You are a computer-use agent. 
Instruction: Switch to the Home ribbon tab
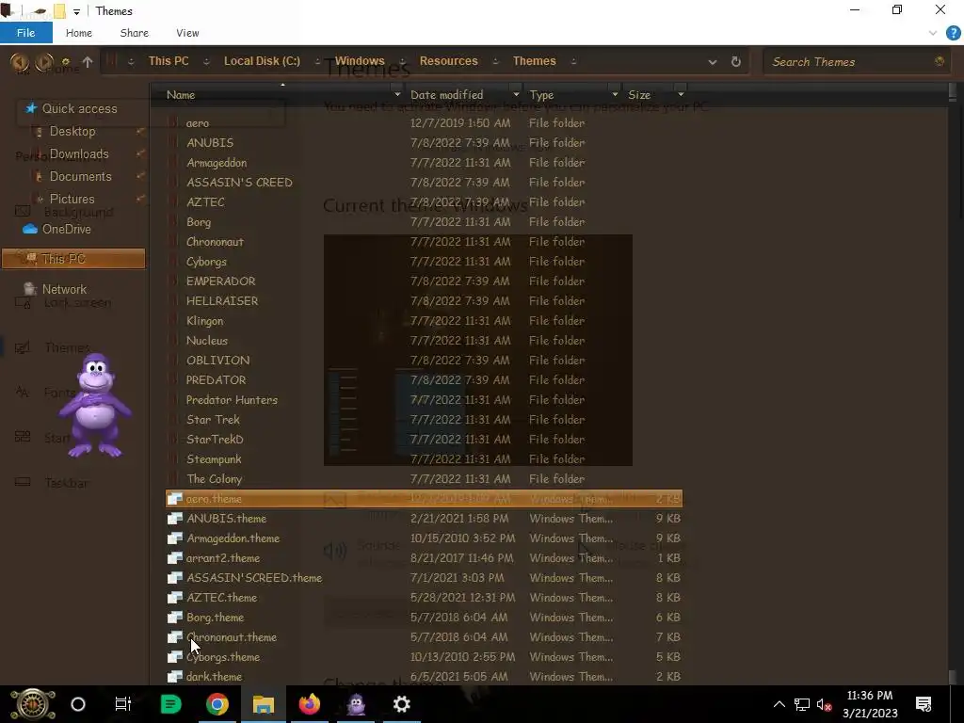click(x=79, y=33)
